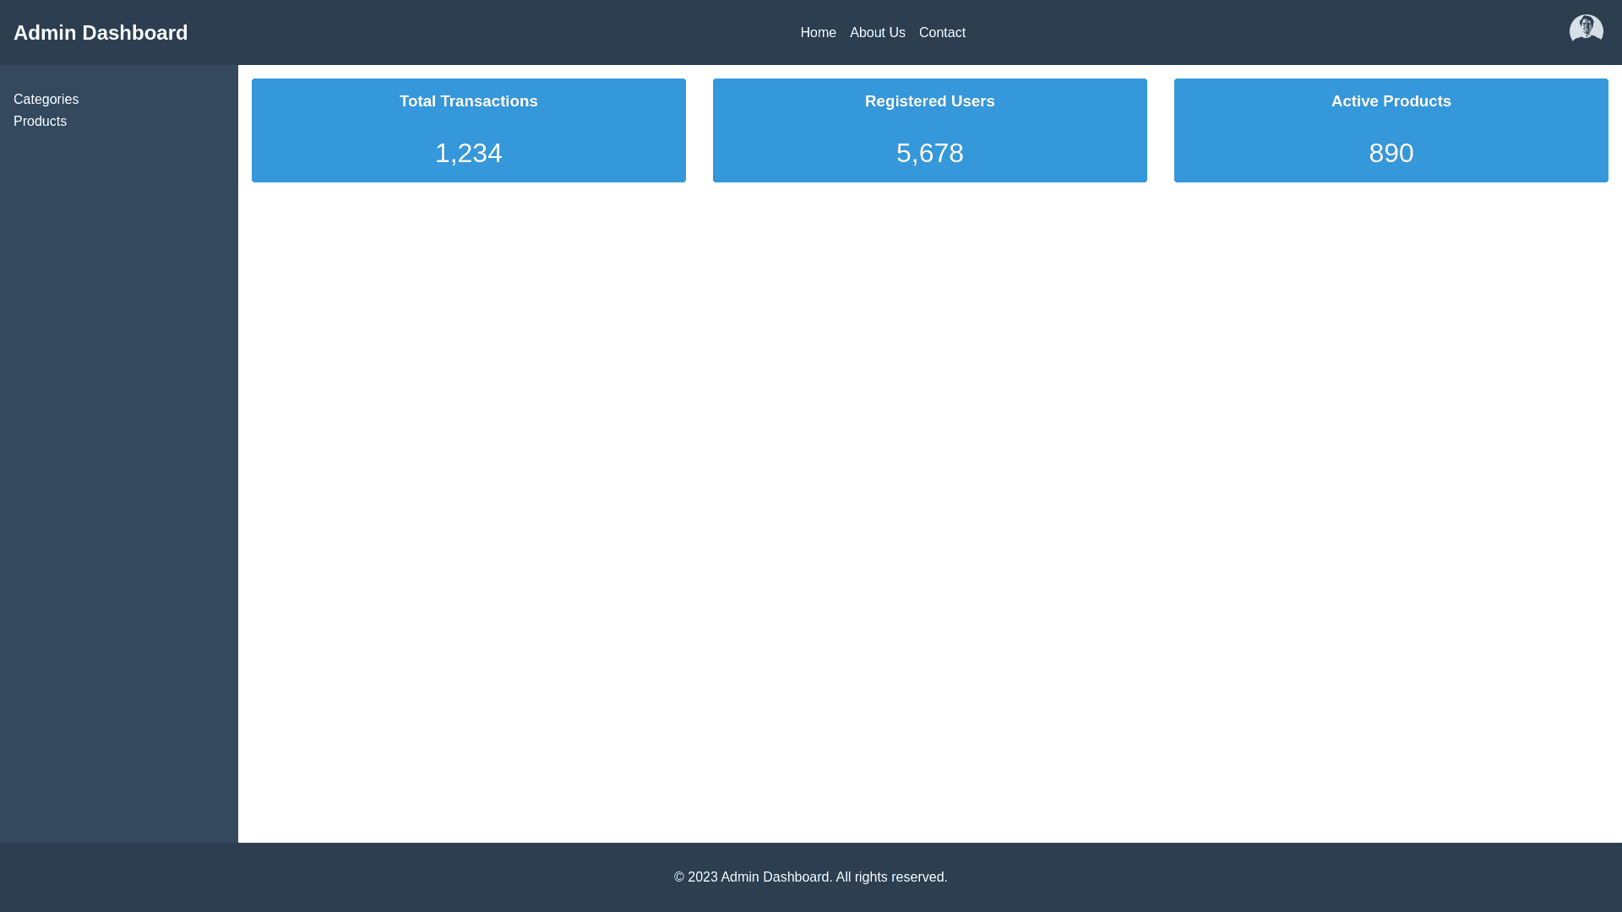Image resolution: width=1622 pixels, height=912 pixels.
Task: Select the Contact nav link
Action: coord(942,33)
